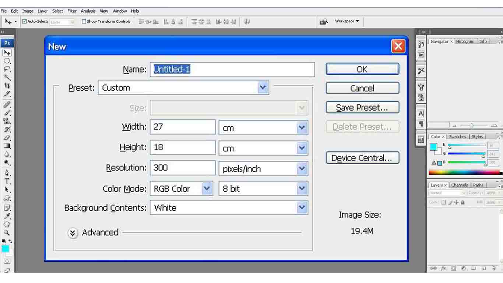Viewport: 503px width, 283px height.
Task: Click the Resolution input field
Action: click(183, 168)
